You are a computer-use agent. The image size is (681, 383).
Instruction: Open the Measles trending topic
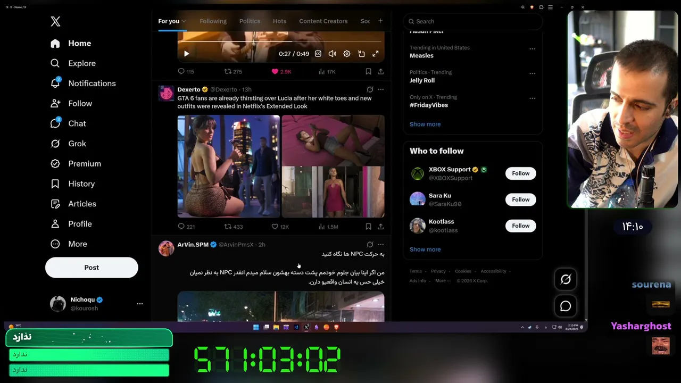[x=421, y=55]
